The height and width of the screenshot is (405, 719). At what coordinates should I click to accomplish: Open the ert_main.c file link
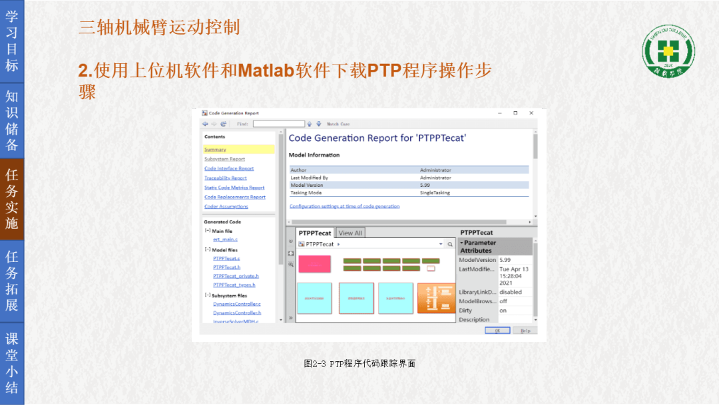pos(225,239)
